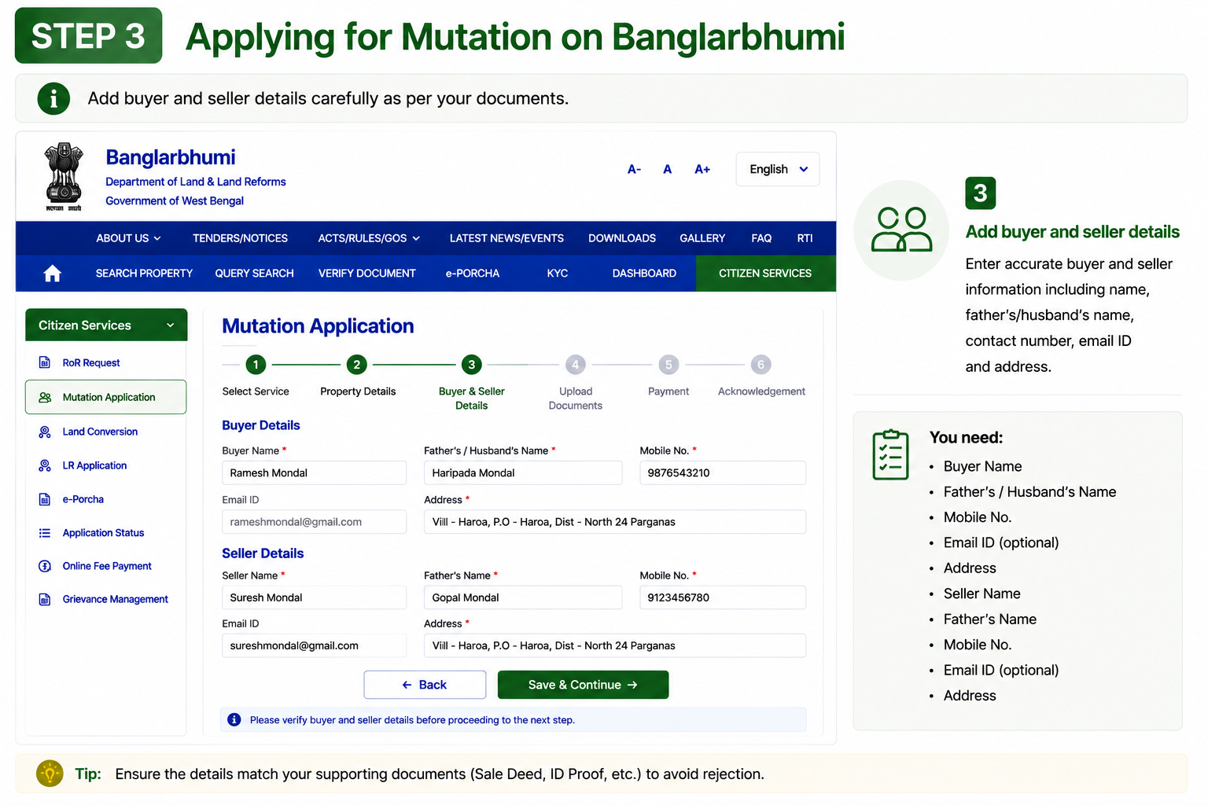
Task: Open LATEST NEWS/EVENTS menu item
Action: (x=506, y=238)
